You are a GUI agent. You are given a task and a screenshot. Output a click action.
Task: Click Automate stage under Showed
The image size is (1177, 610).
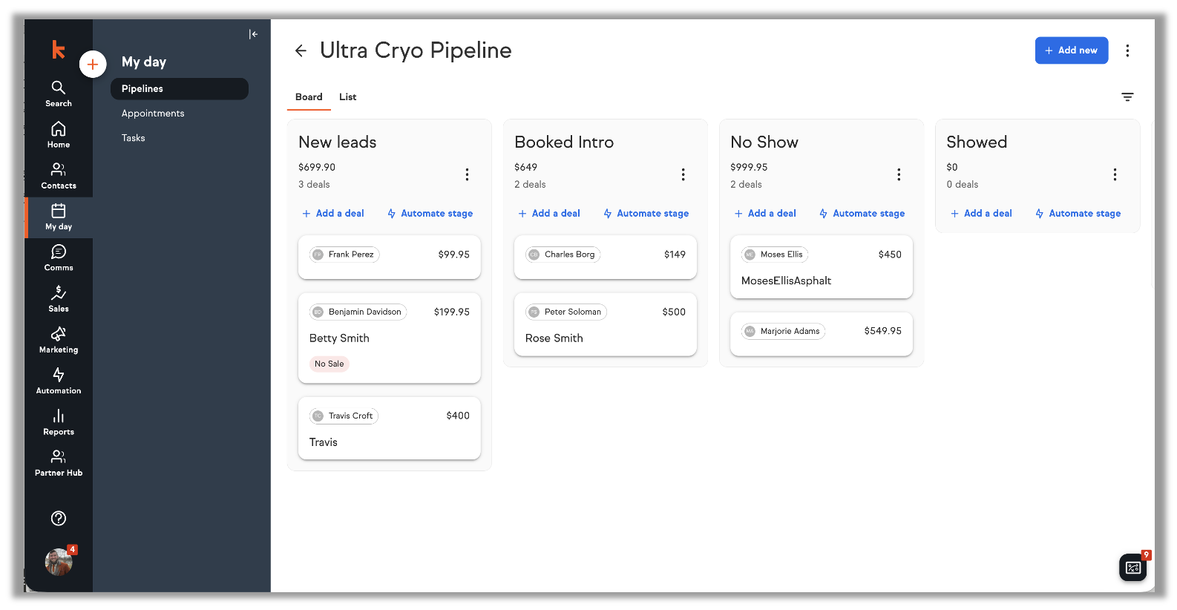[1078, 214]
